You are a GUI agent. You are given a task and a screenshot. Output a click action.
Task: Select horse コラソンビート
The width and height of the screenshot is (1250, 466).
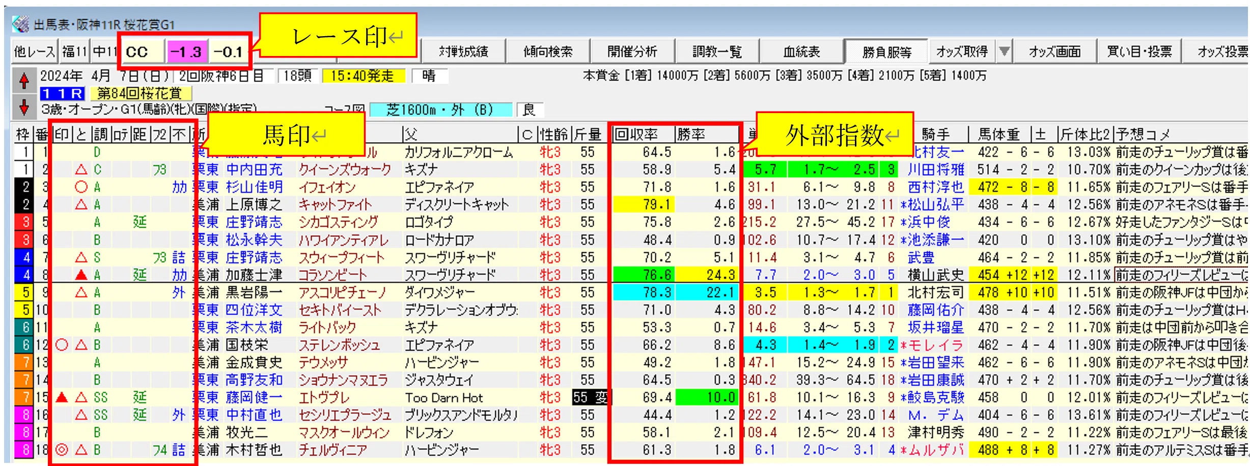[332, 275]
